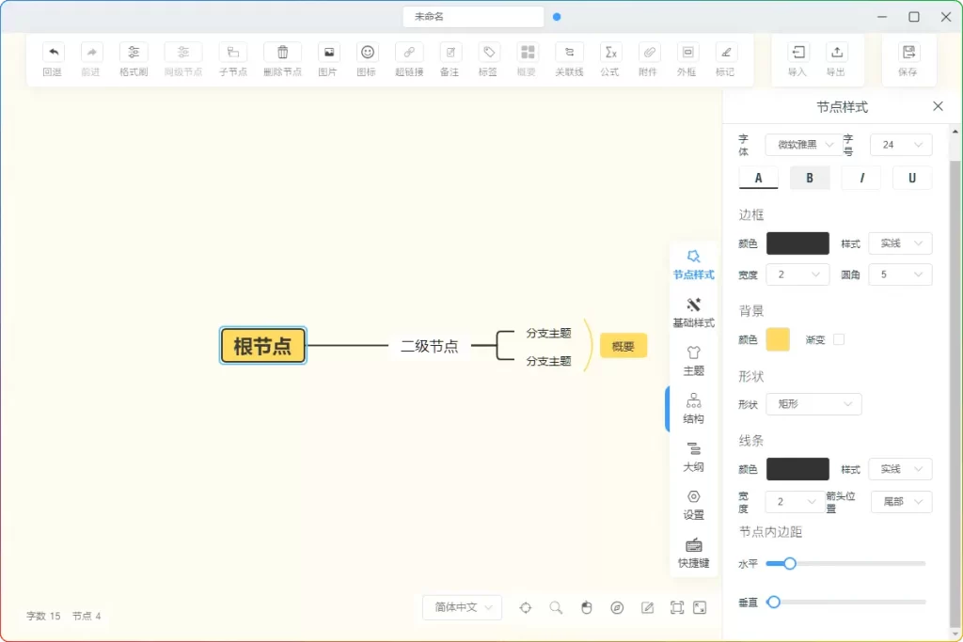This screenshot has width=963, height=642.
Task: Open the 微软雅黑 font dropdown
Action: [803, 145]
